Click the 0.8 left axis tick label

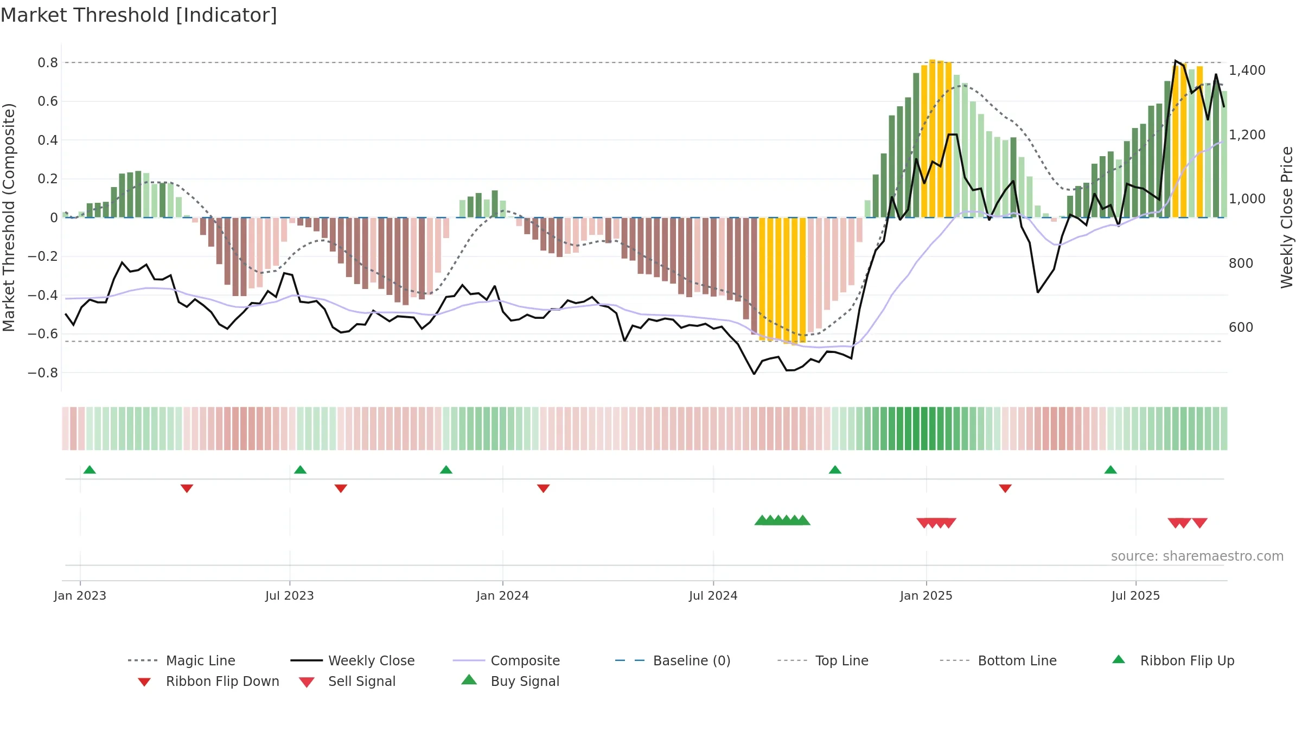48,63
